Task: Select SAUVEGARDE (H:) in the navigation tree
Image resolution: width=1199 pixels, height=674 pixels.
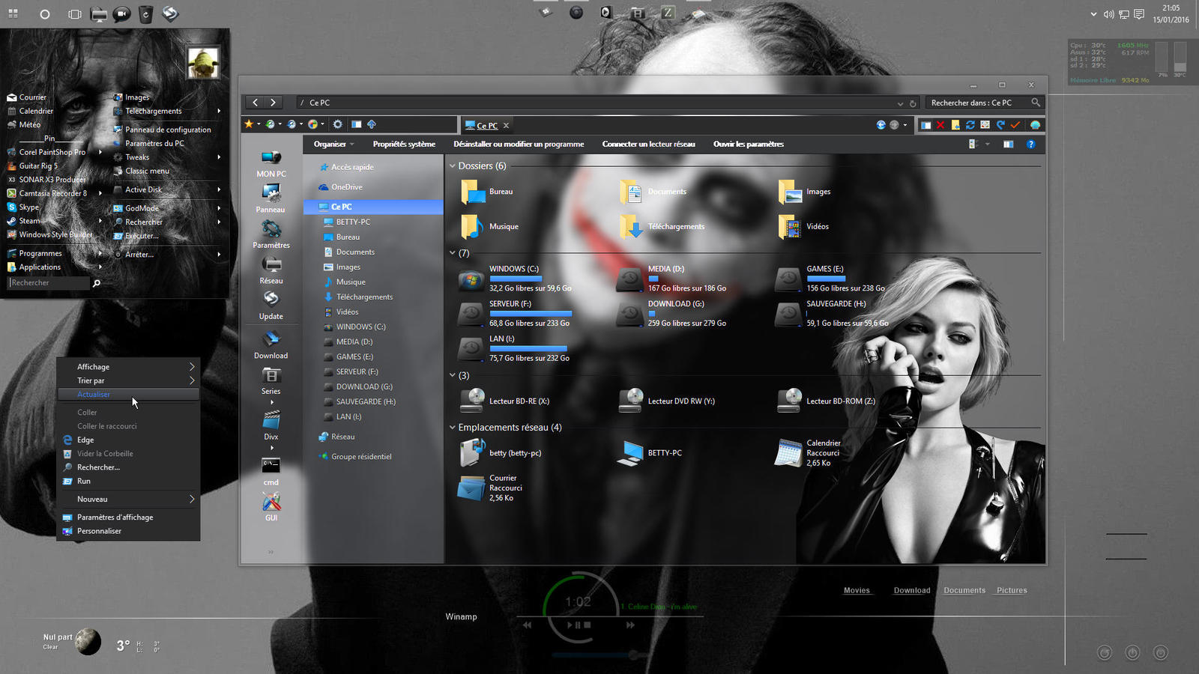Action: click(366, 401)
